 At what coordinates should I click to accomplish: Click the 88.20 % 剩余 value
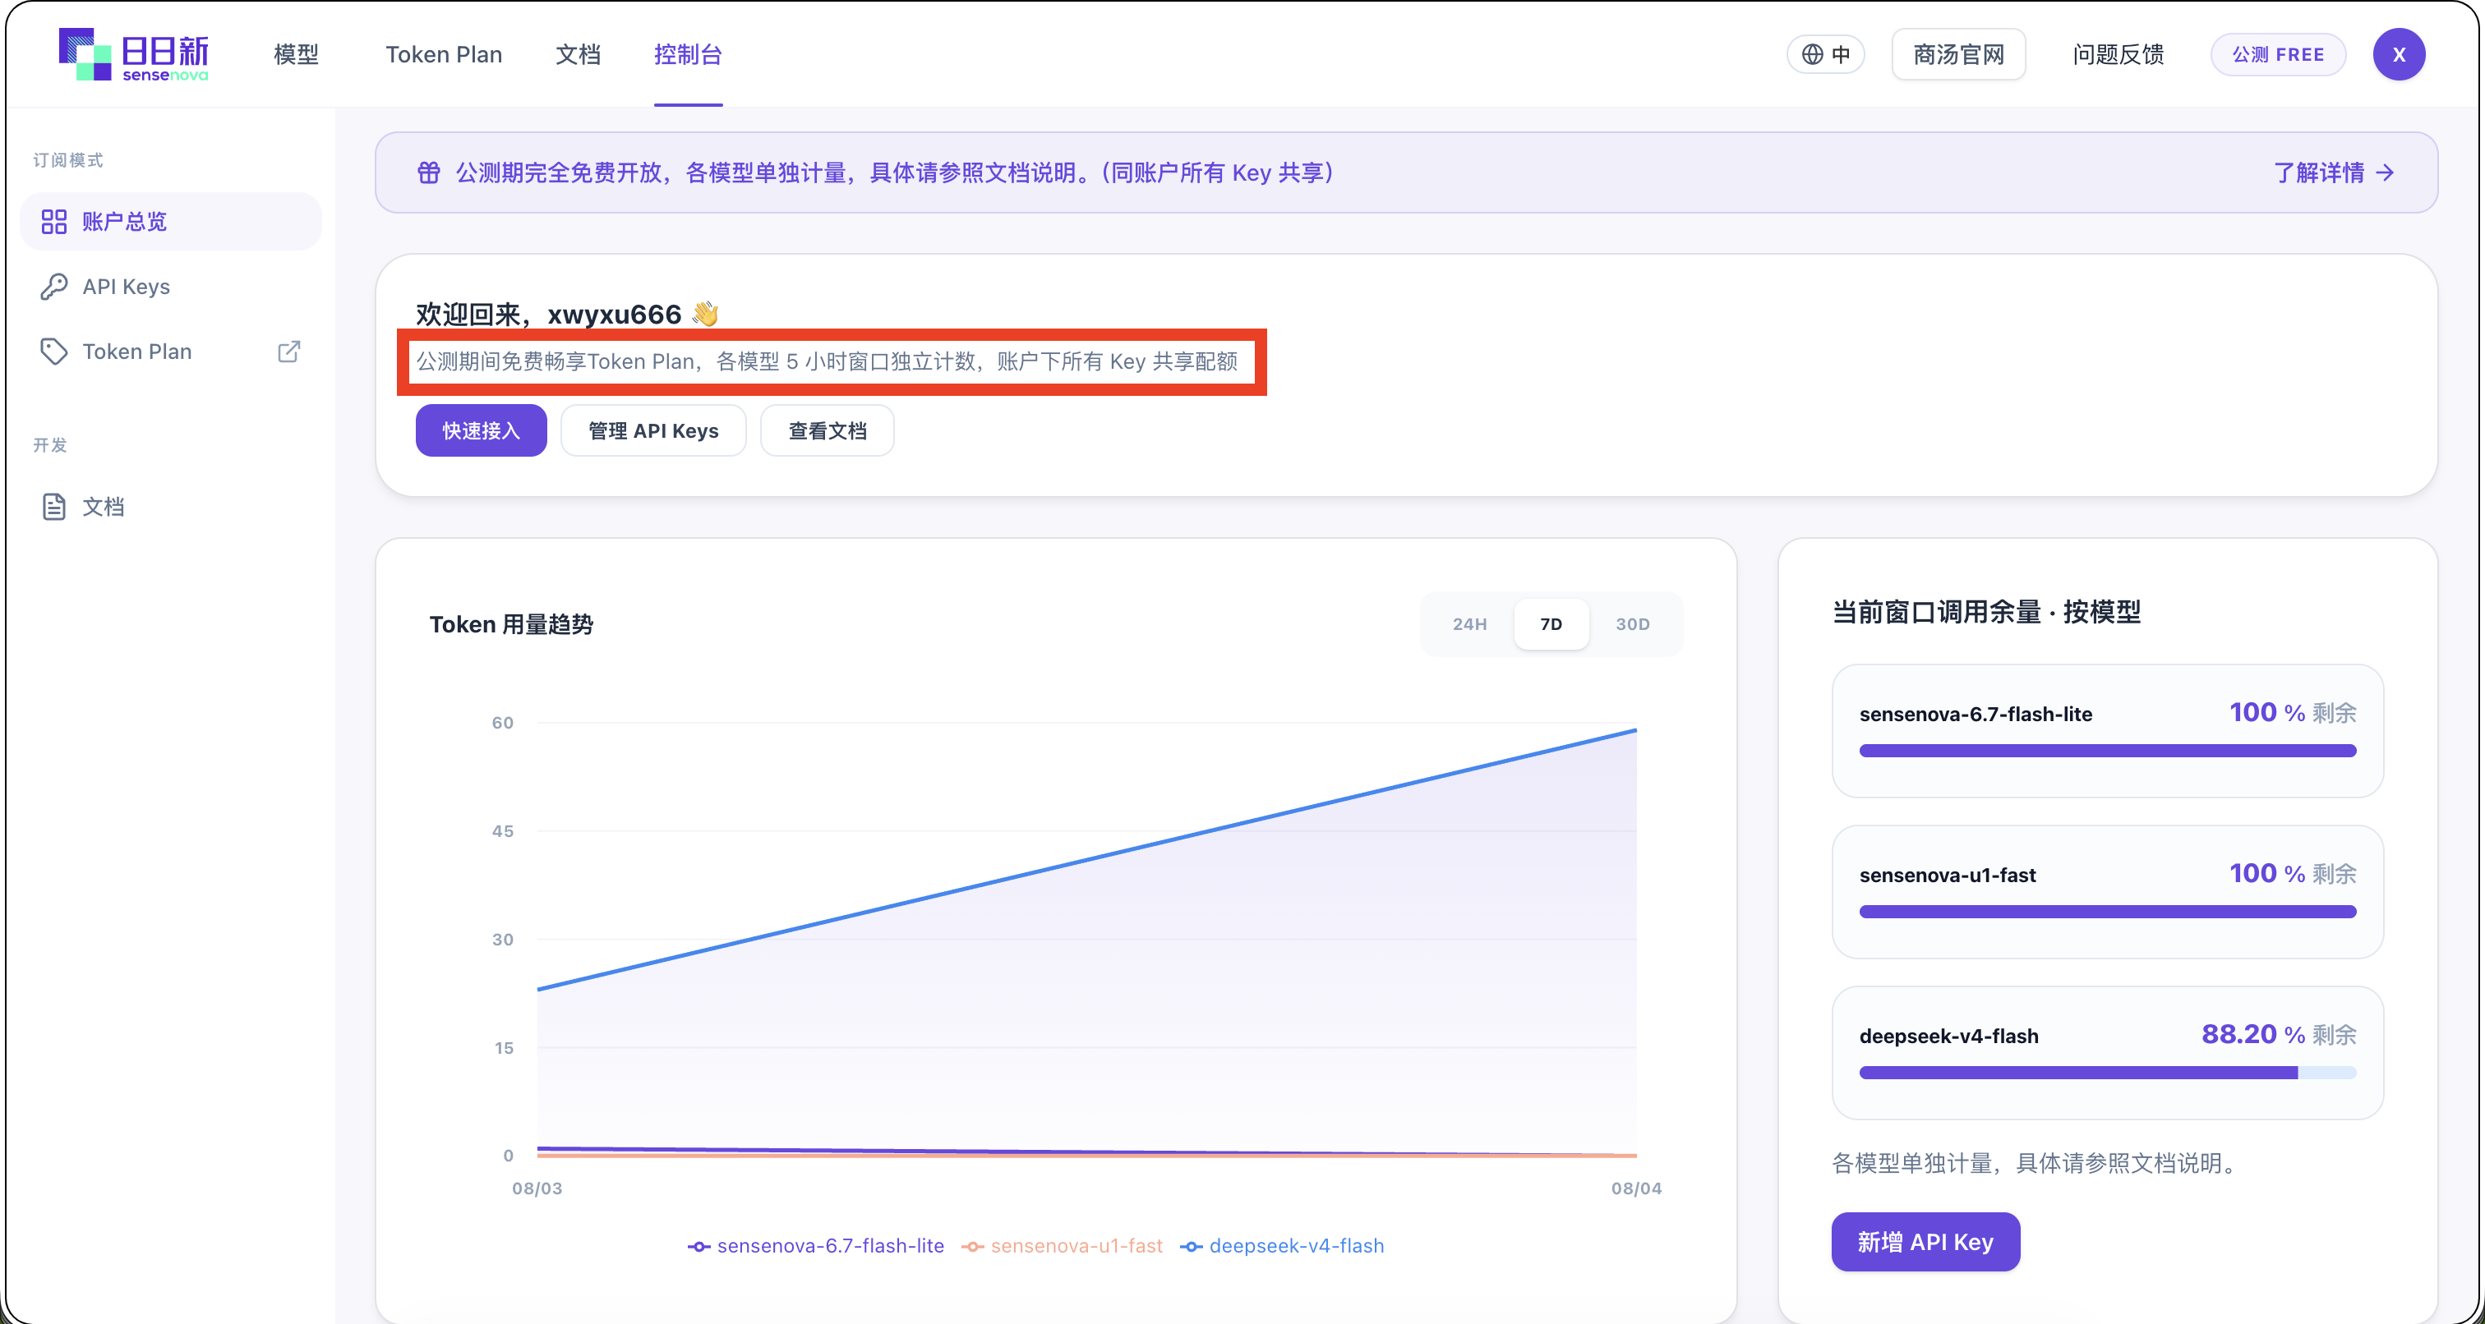coord(2279,1034)
